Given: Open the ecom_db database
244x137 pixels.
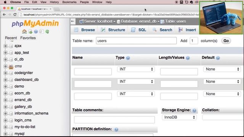Looking at the screenshot, I should [x=22, y=93].
